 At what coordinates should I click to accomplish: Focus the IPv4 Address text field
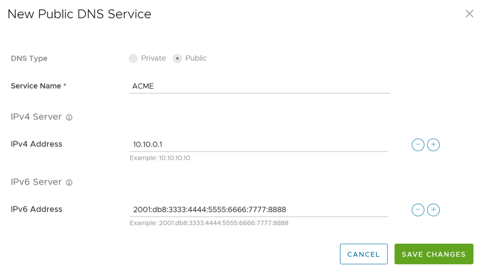(x=258, y=144)
